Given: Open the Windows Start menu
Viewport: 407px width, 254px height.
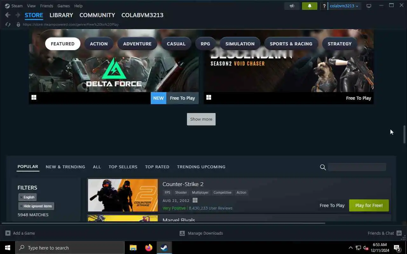Looking at the screenshot, I should click(x=8, y=248).
